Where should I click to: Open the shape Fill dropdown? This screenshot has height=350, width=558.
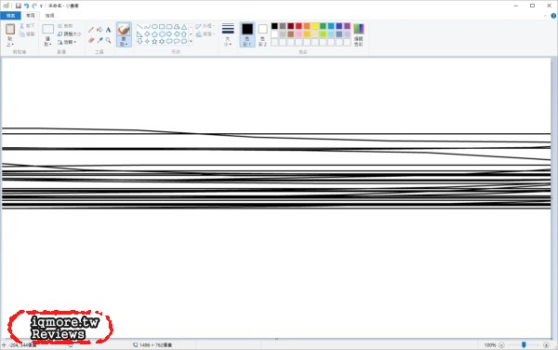(x=206, y=34)
